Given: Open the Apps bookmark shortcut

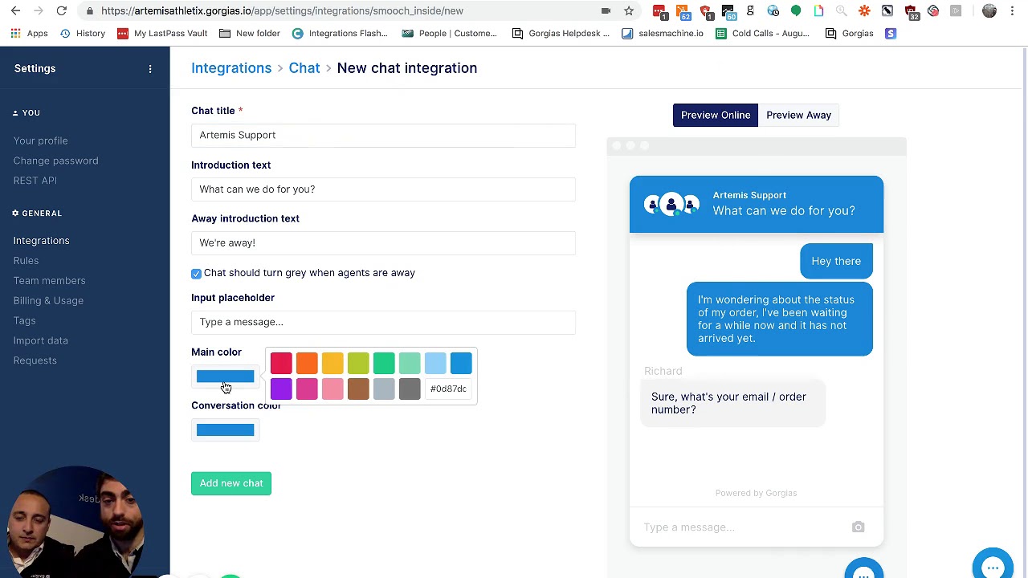Looking at the screenshot, I should [x=29, y=33].
